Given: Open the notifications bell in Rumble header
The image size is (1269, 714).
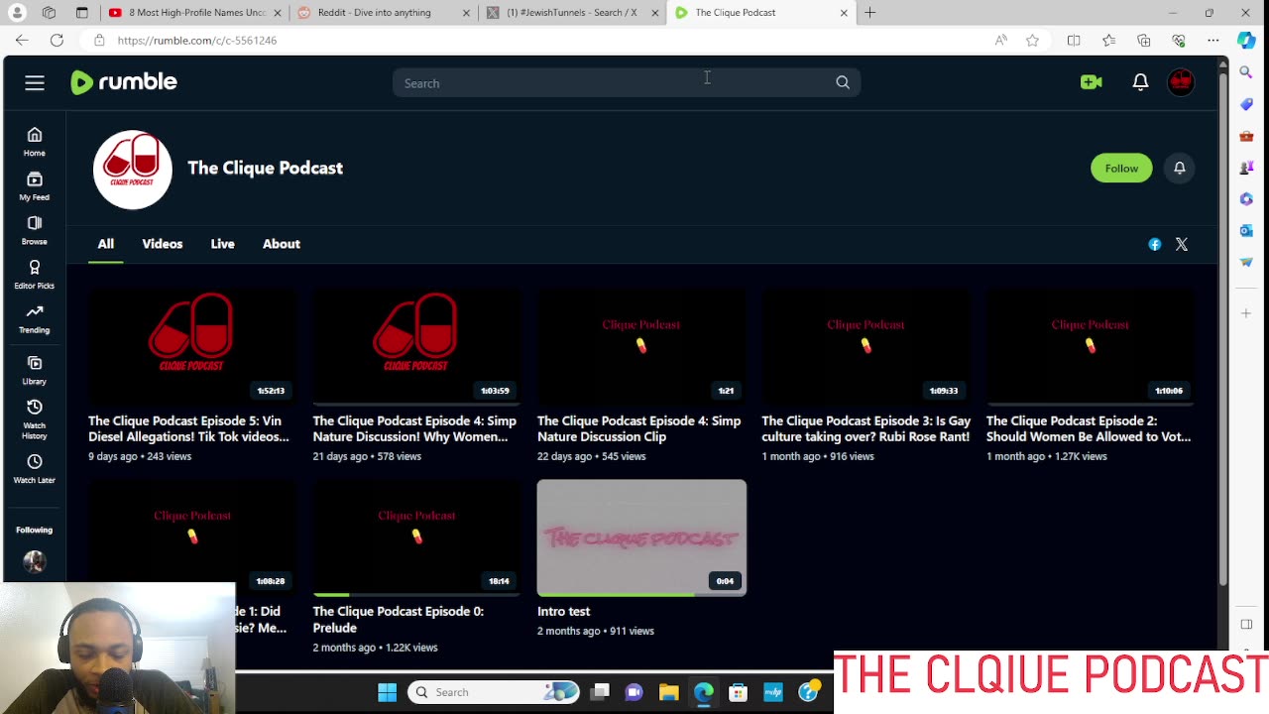Looking at the screenshot, I should [1141, 82].
